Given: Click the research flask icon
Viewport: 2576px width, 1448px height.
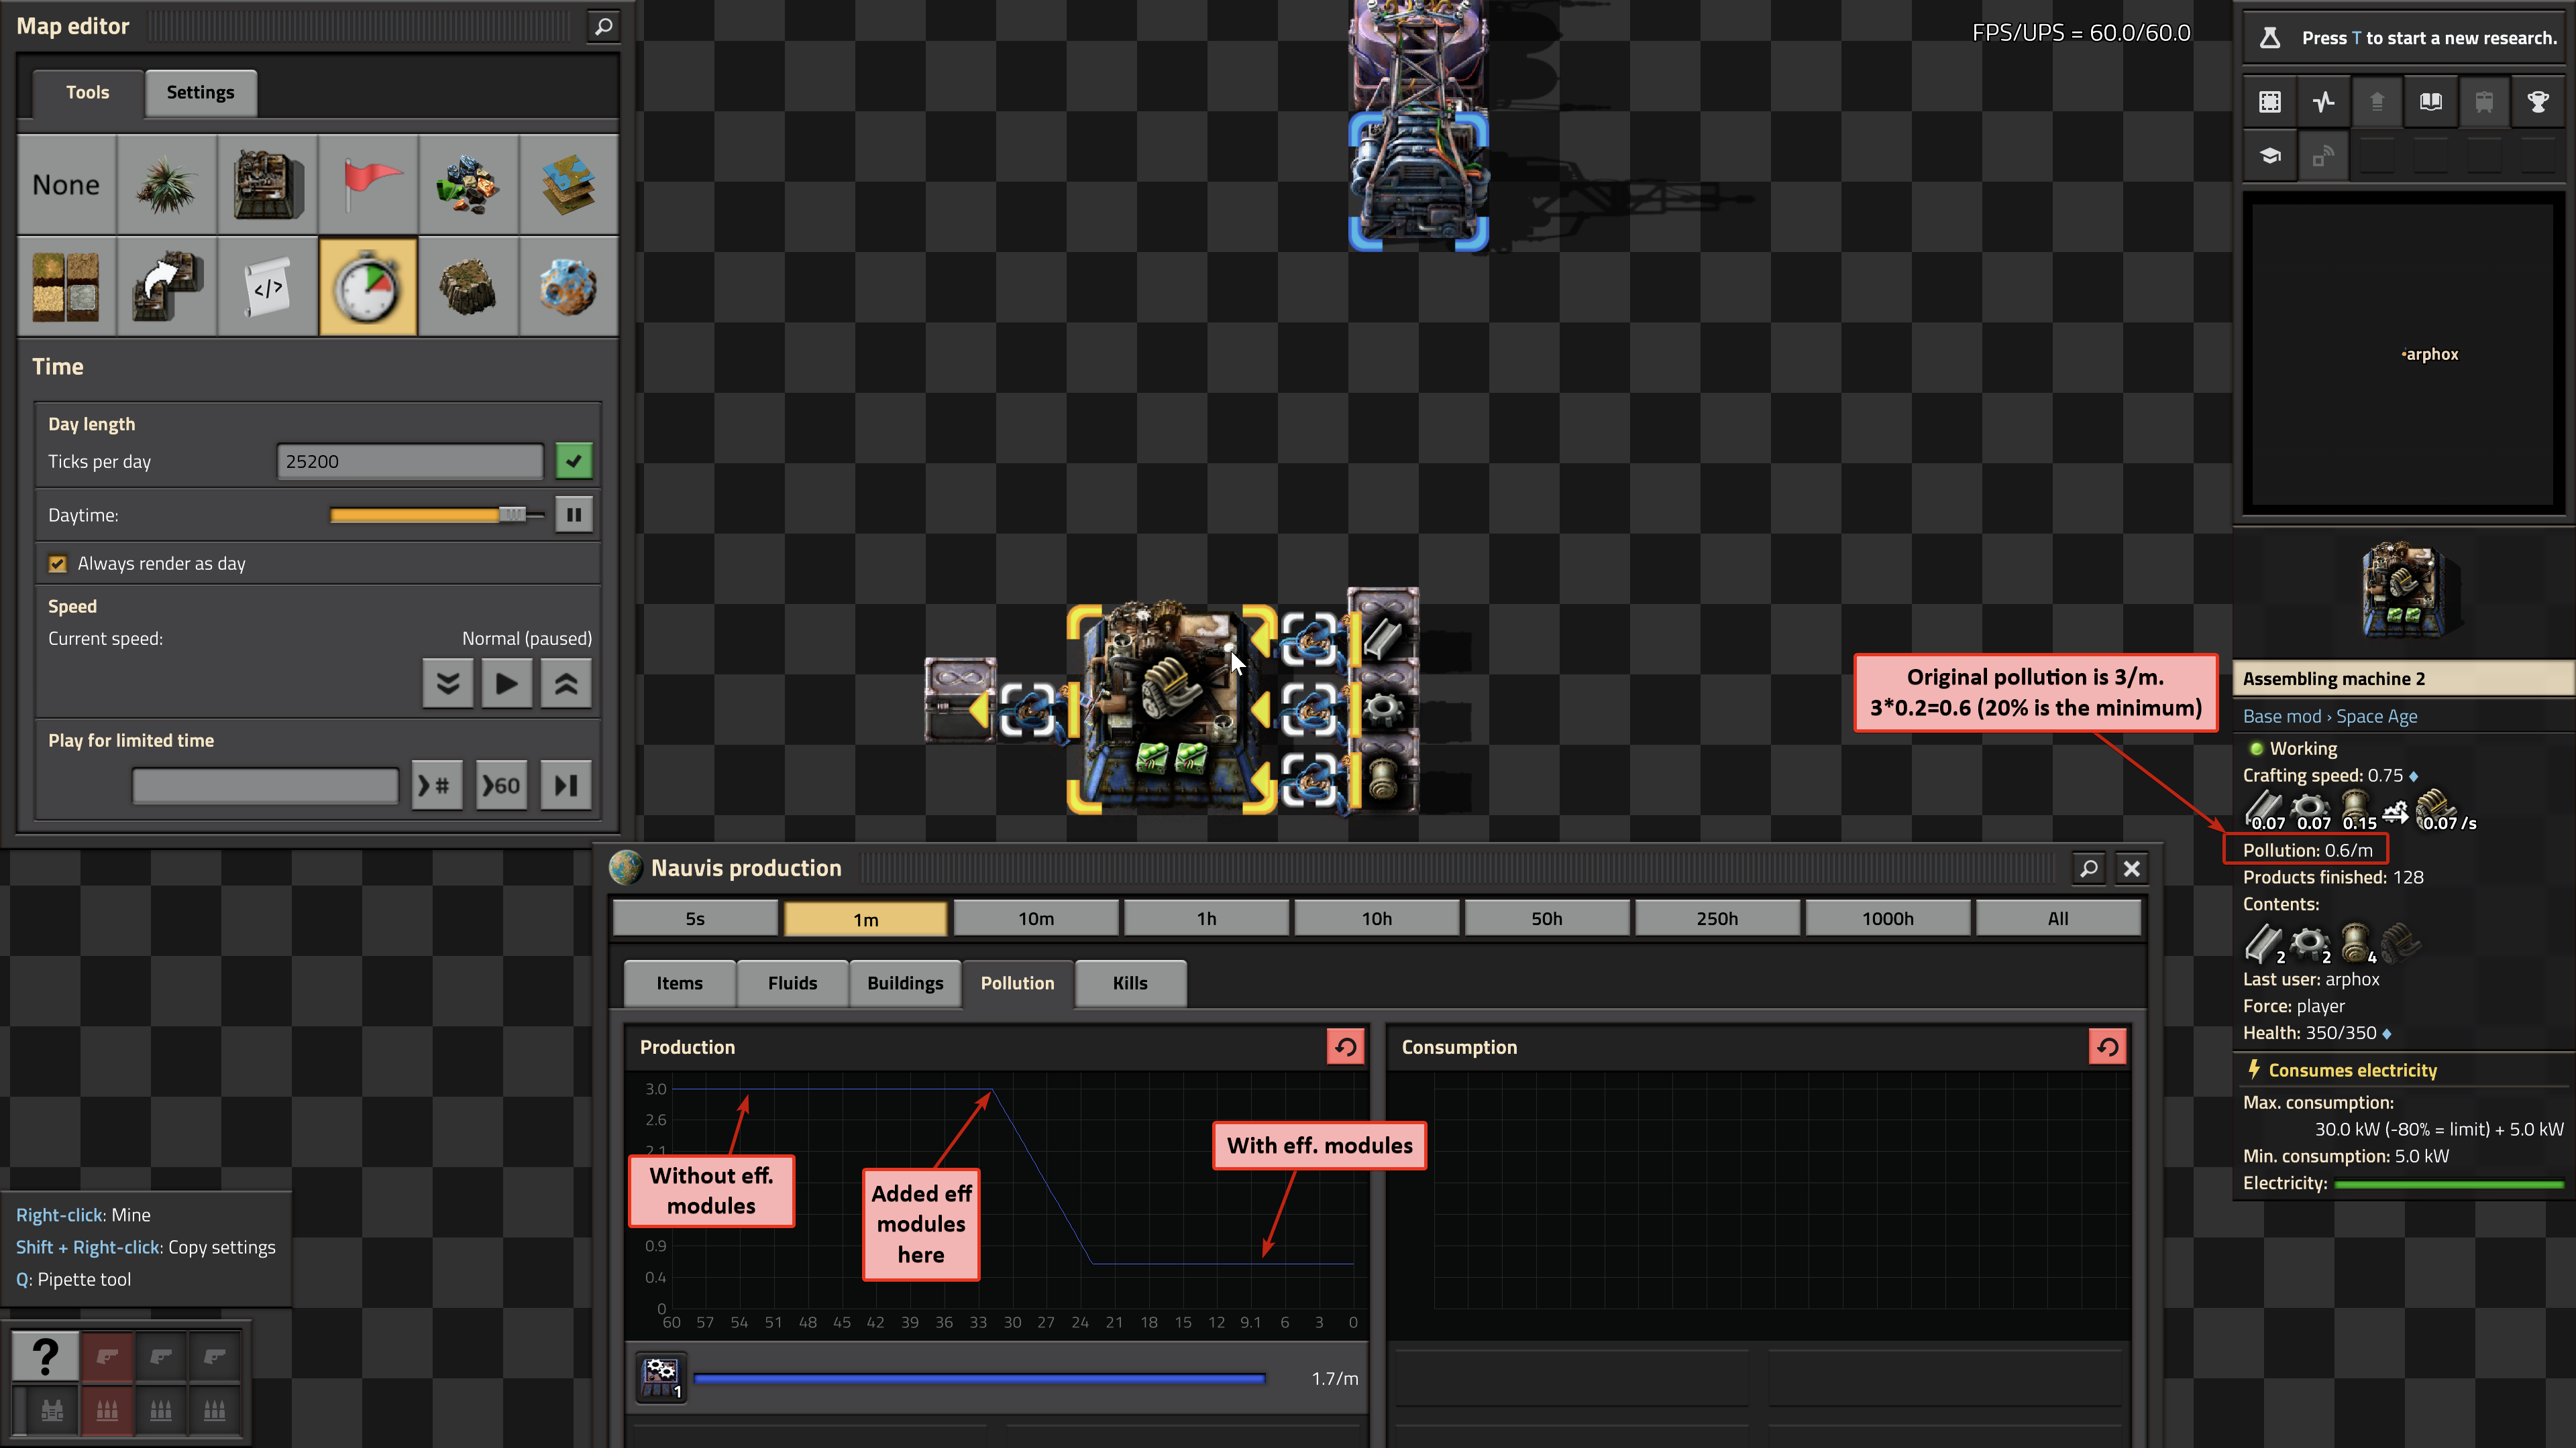Looking at the screenshot, I should [2270, 38].
